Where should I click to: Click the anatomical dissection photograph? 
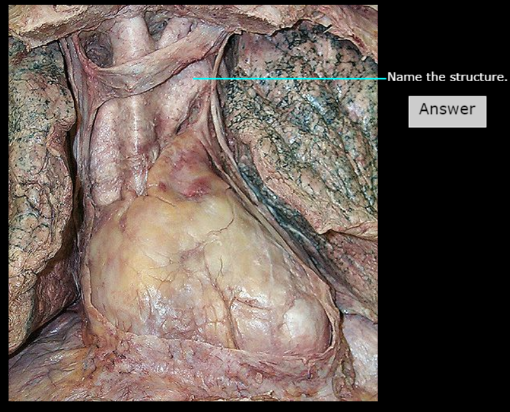(x=193, y=203)
